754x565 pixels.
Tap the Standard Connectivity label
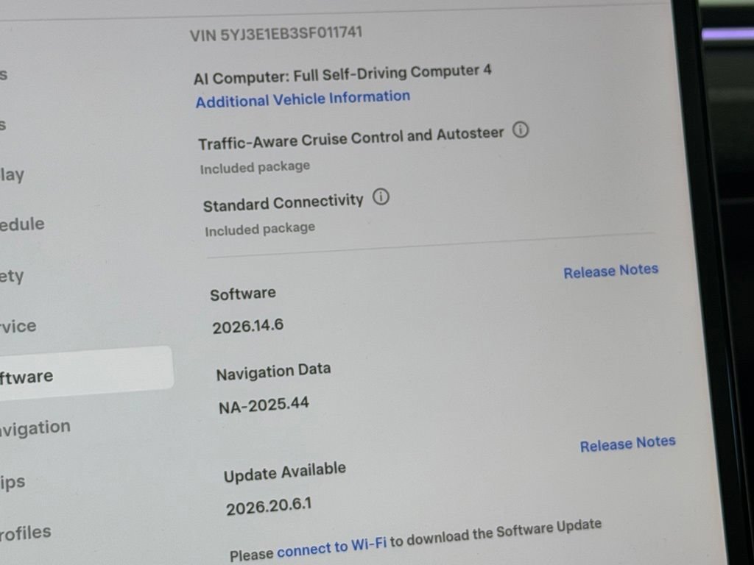283,202
